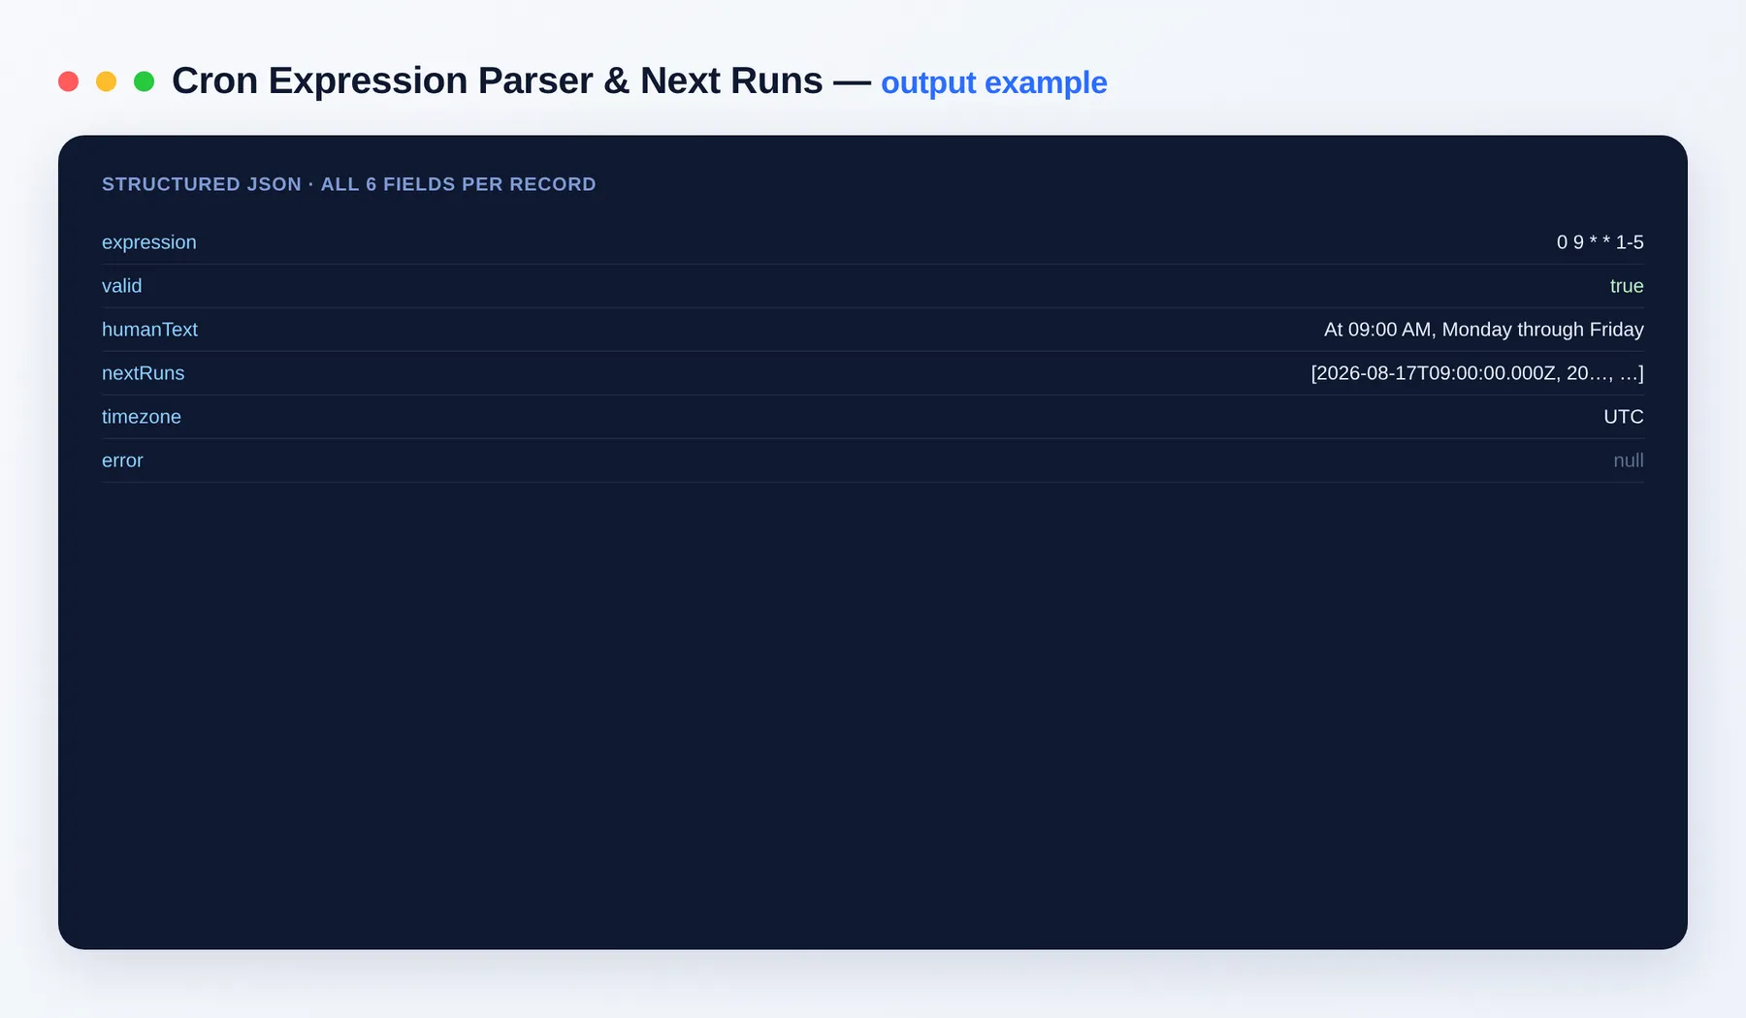Click the title 'Cron Expression Parser & Next Runs'
Screen dimensions: 1746x1018
[x=497, y=80]
